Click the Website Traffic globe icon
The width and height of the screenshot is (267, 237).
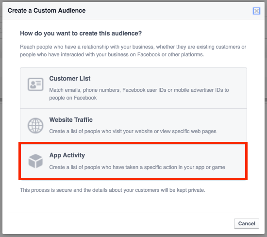pyautogui.click(x=35, y=126)
